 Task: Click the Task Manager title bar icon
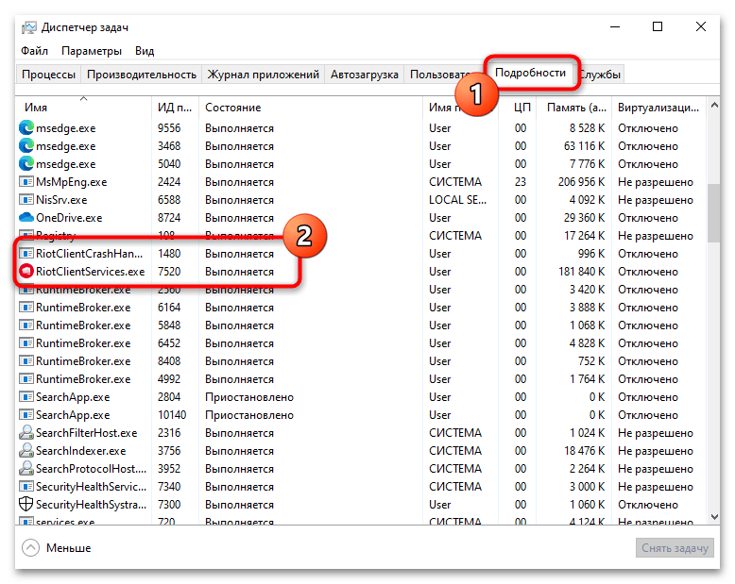(x=28, y=27)
